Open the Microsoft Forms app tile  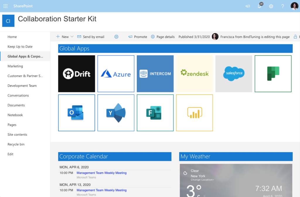[155, 113]
